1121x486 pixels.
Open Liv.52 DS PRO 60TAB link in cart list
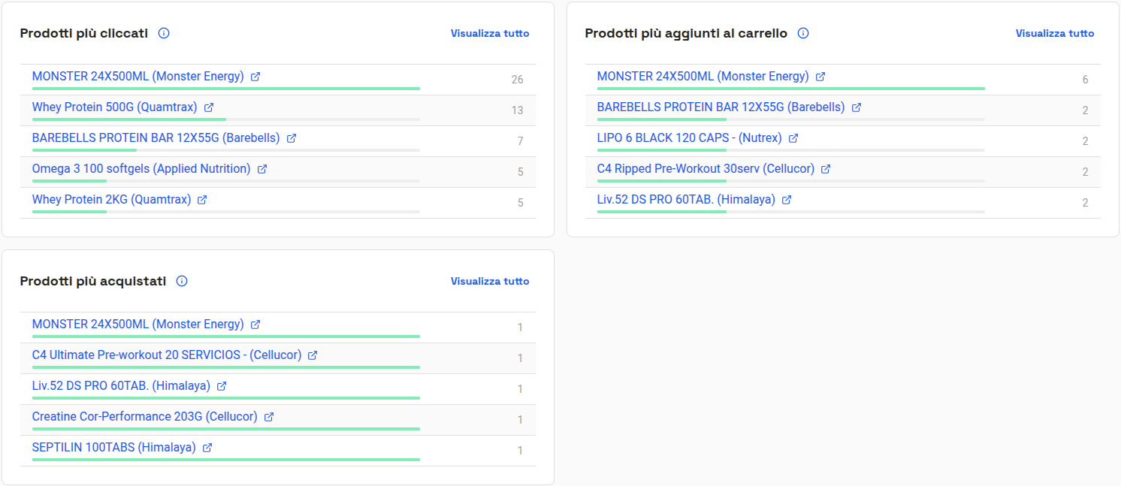click(686, 199)
